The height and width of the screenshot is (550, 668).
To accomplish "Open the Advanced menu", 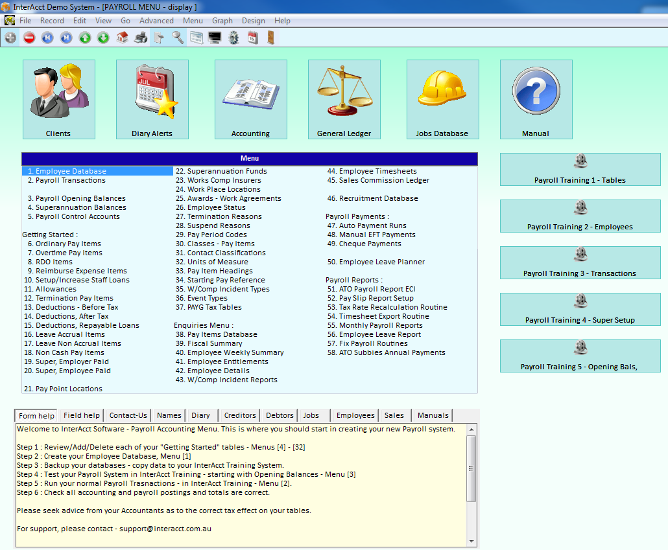I will click(x=156, y=21).
